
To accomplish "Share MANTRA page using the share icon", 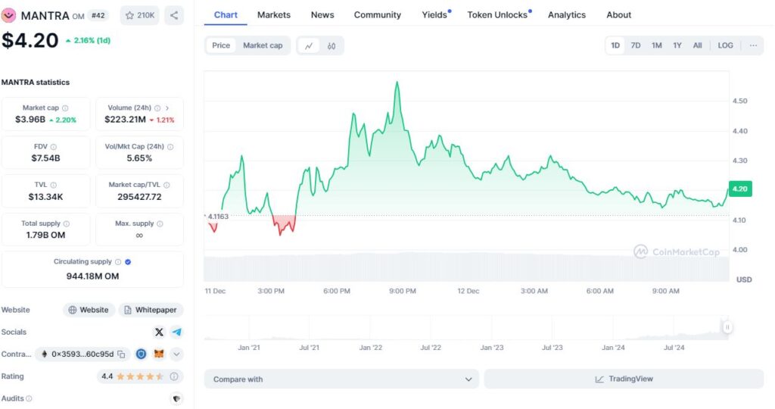I will (x=174, y=15).
